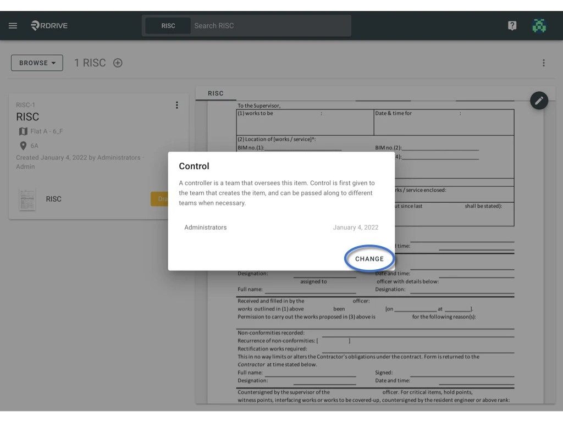Screen dimensions: 563x422
Task: Click the yellow Draft status badge
Action: [x=159, y=199]
